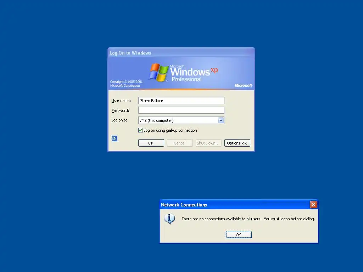Click the Log On to Windows title bar
The image size is (363, 272).
pyautogui.click(x=181, y=53)
